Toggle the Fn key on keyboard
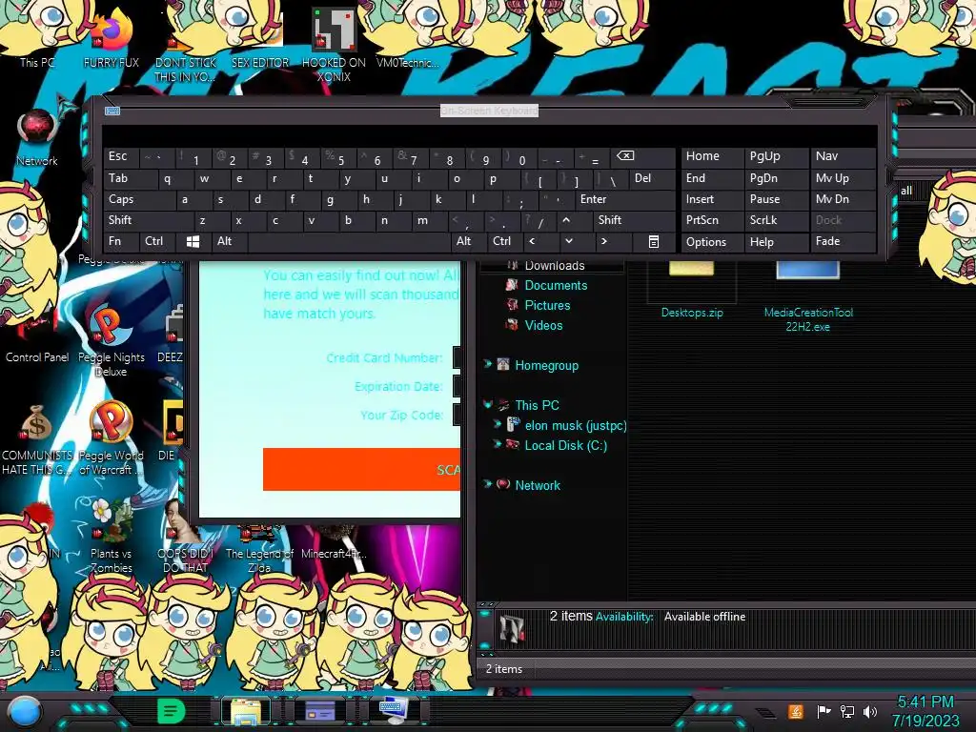976x732 pixels. click(121, 241)
